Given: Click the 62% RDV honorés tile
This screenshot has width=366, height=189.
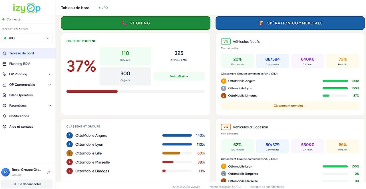Looking at the screenshot, I should click(237, 146).
